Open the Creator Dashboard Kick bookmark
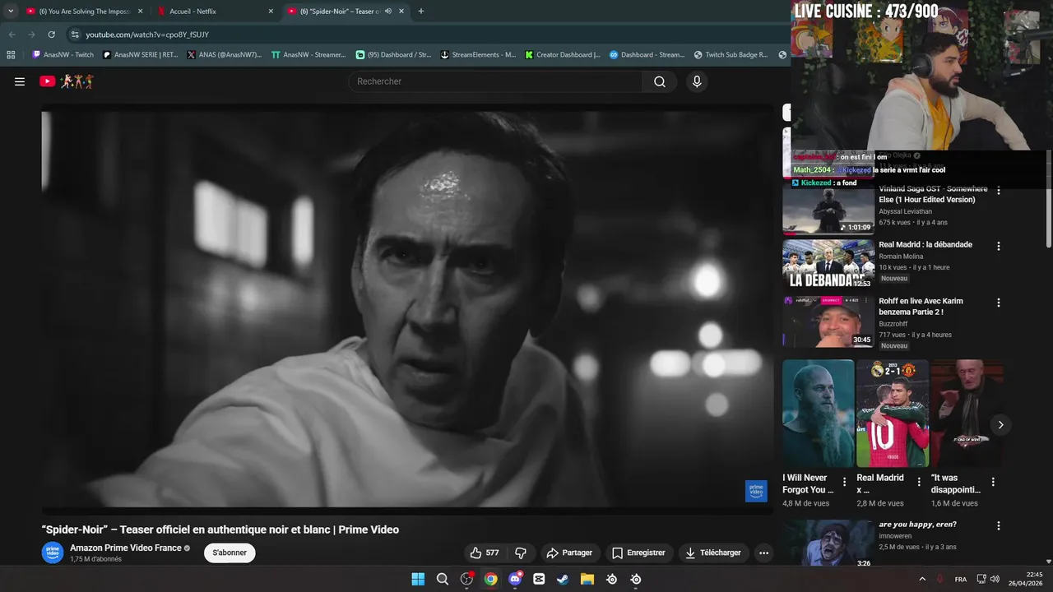 (563, 55)
